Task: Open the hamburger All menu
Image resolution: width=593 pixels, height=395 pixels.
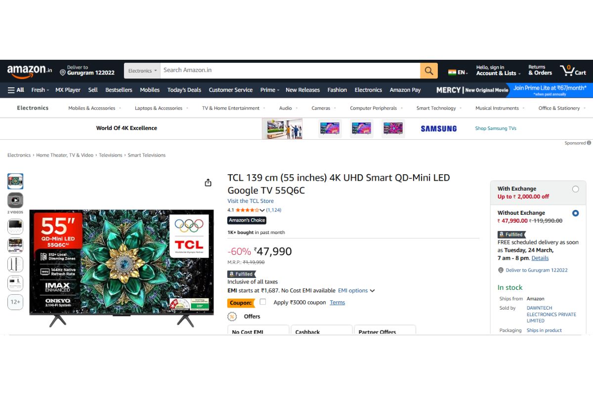Action: pyautogui.click(x=16, y=90)
